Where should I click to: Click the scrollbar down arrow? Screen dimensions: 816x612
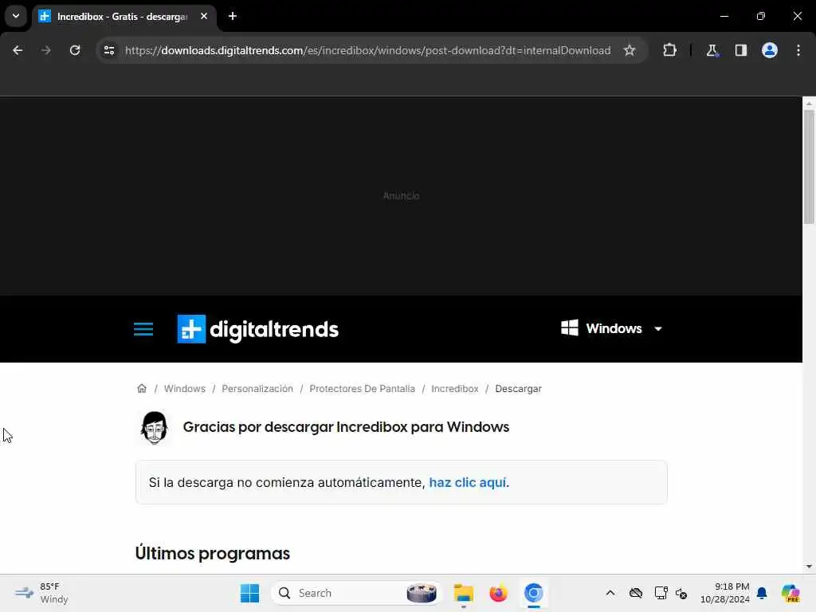point(809,567)
